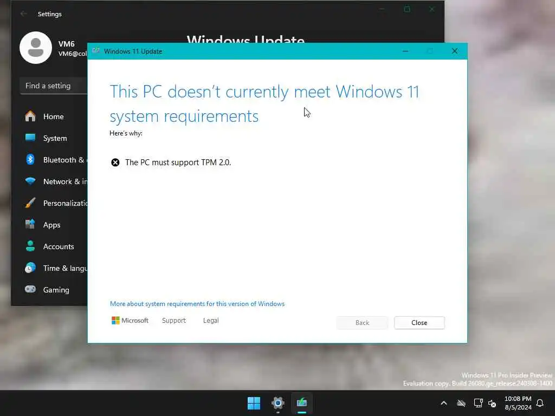Click the 'The PC must support TPM 2.0.' text
The image size is (555, 416).
click(x=178, y=162)
